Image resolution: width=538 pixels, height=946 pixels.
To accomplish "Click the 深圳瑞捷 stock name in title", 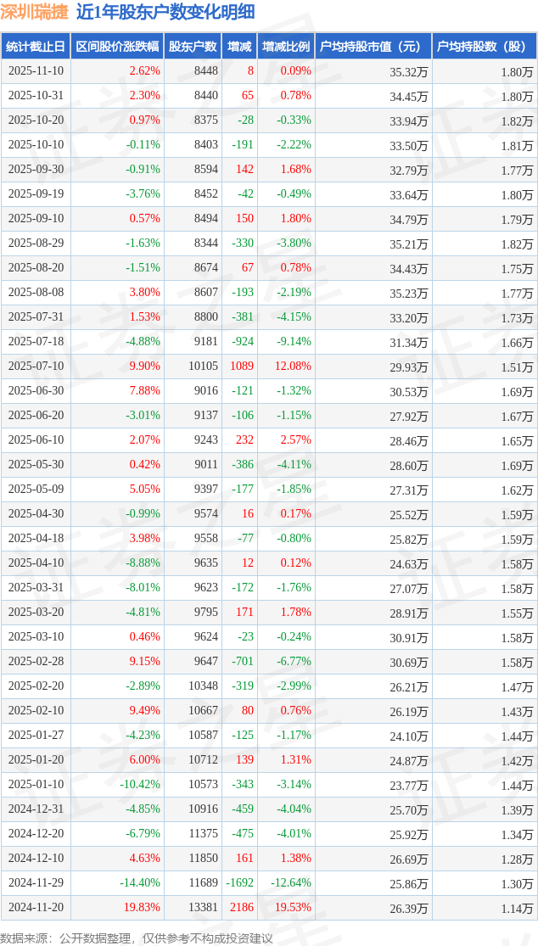I will (35, 13).
